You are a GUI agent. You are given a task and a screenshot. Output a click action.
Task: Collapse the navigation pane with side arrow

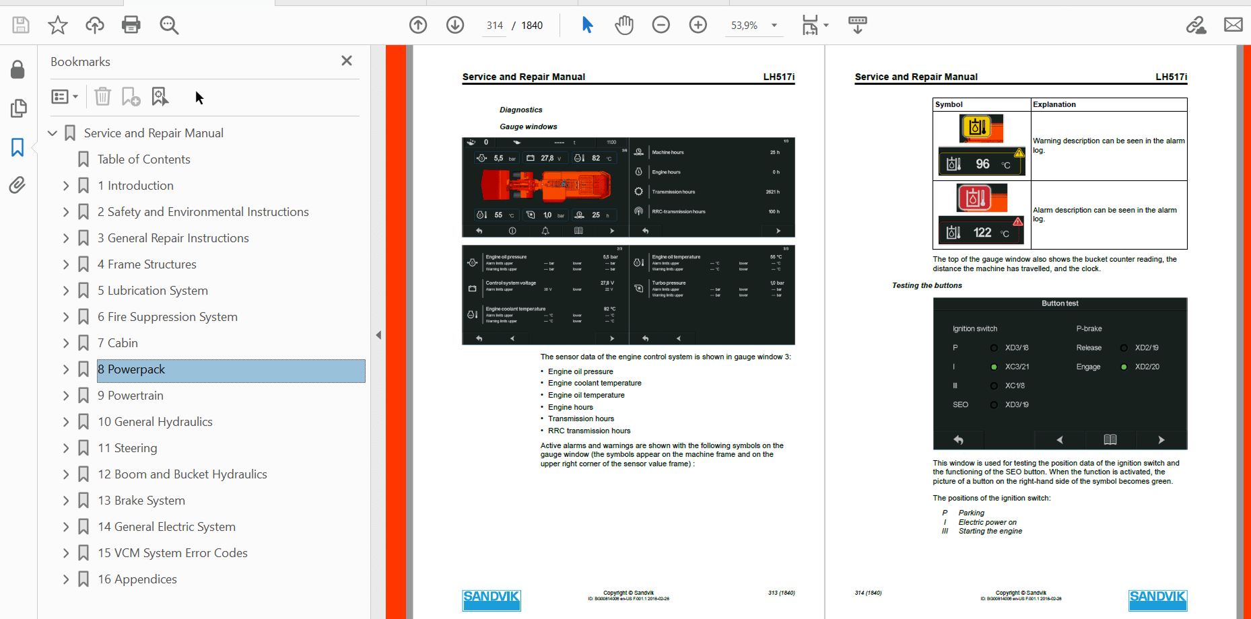(x=378, y=335)
